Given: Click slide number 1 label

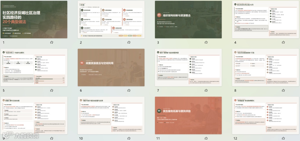Looking at the screenshot, I should coord(4,43).
